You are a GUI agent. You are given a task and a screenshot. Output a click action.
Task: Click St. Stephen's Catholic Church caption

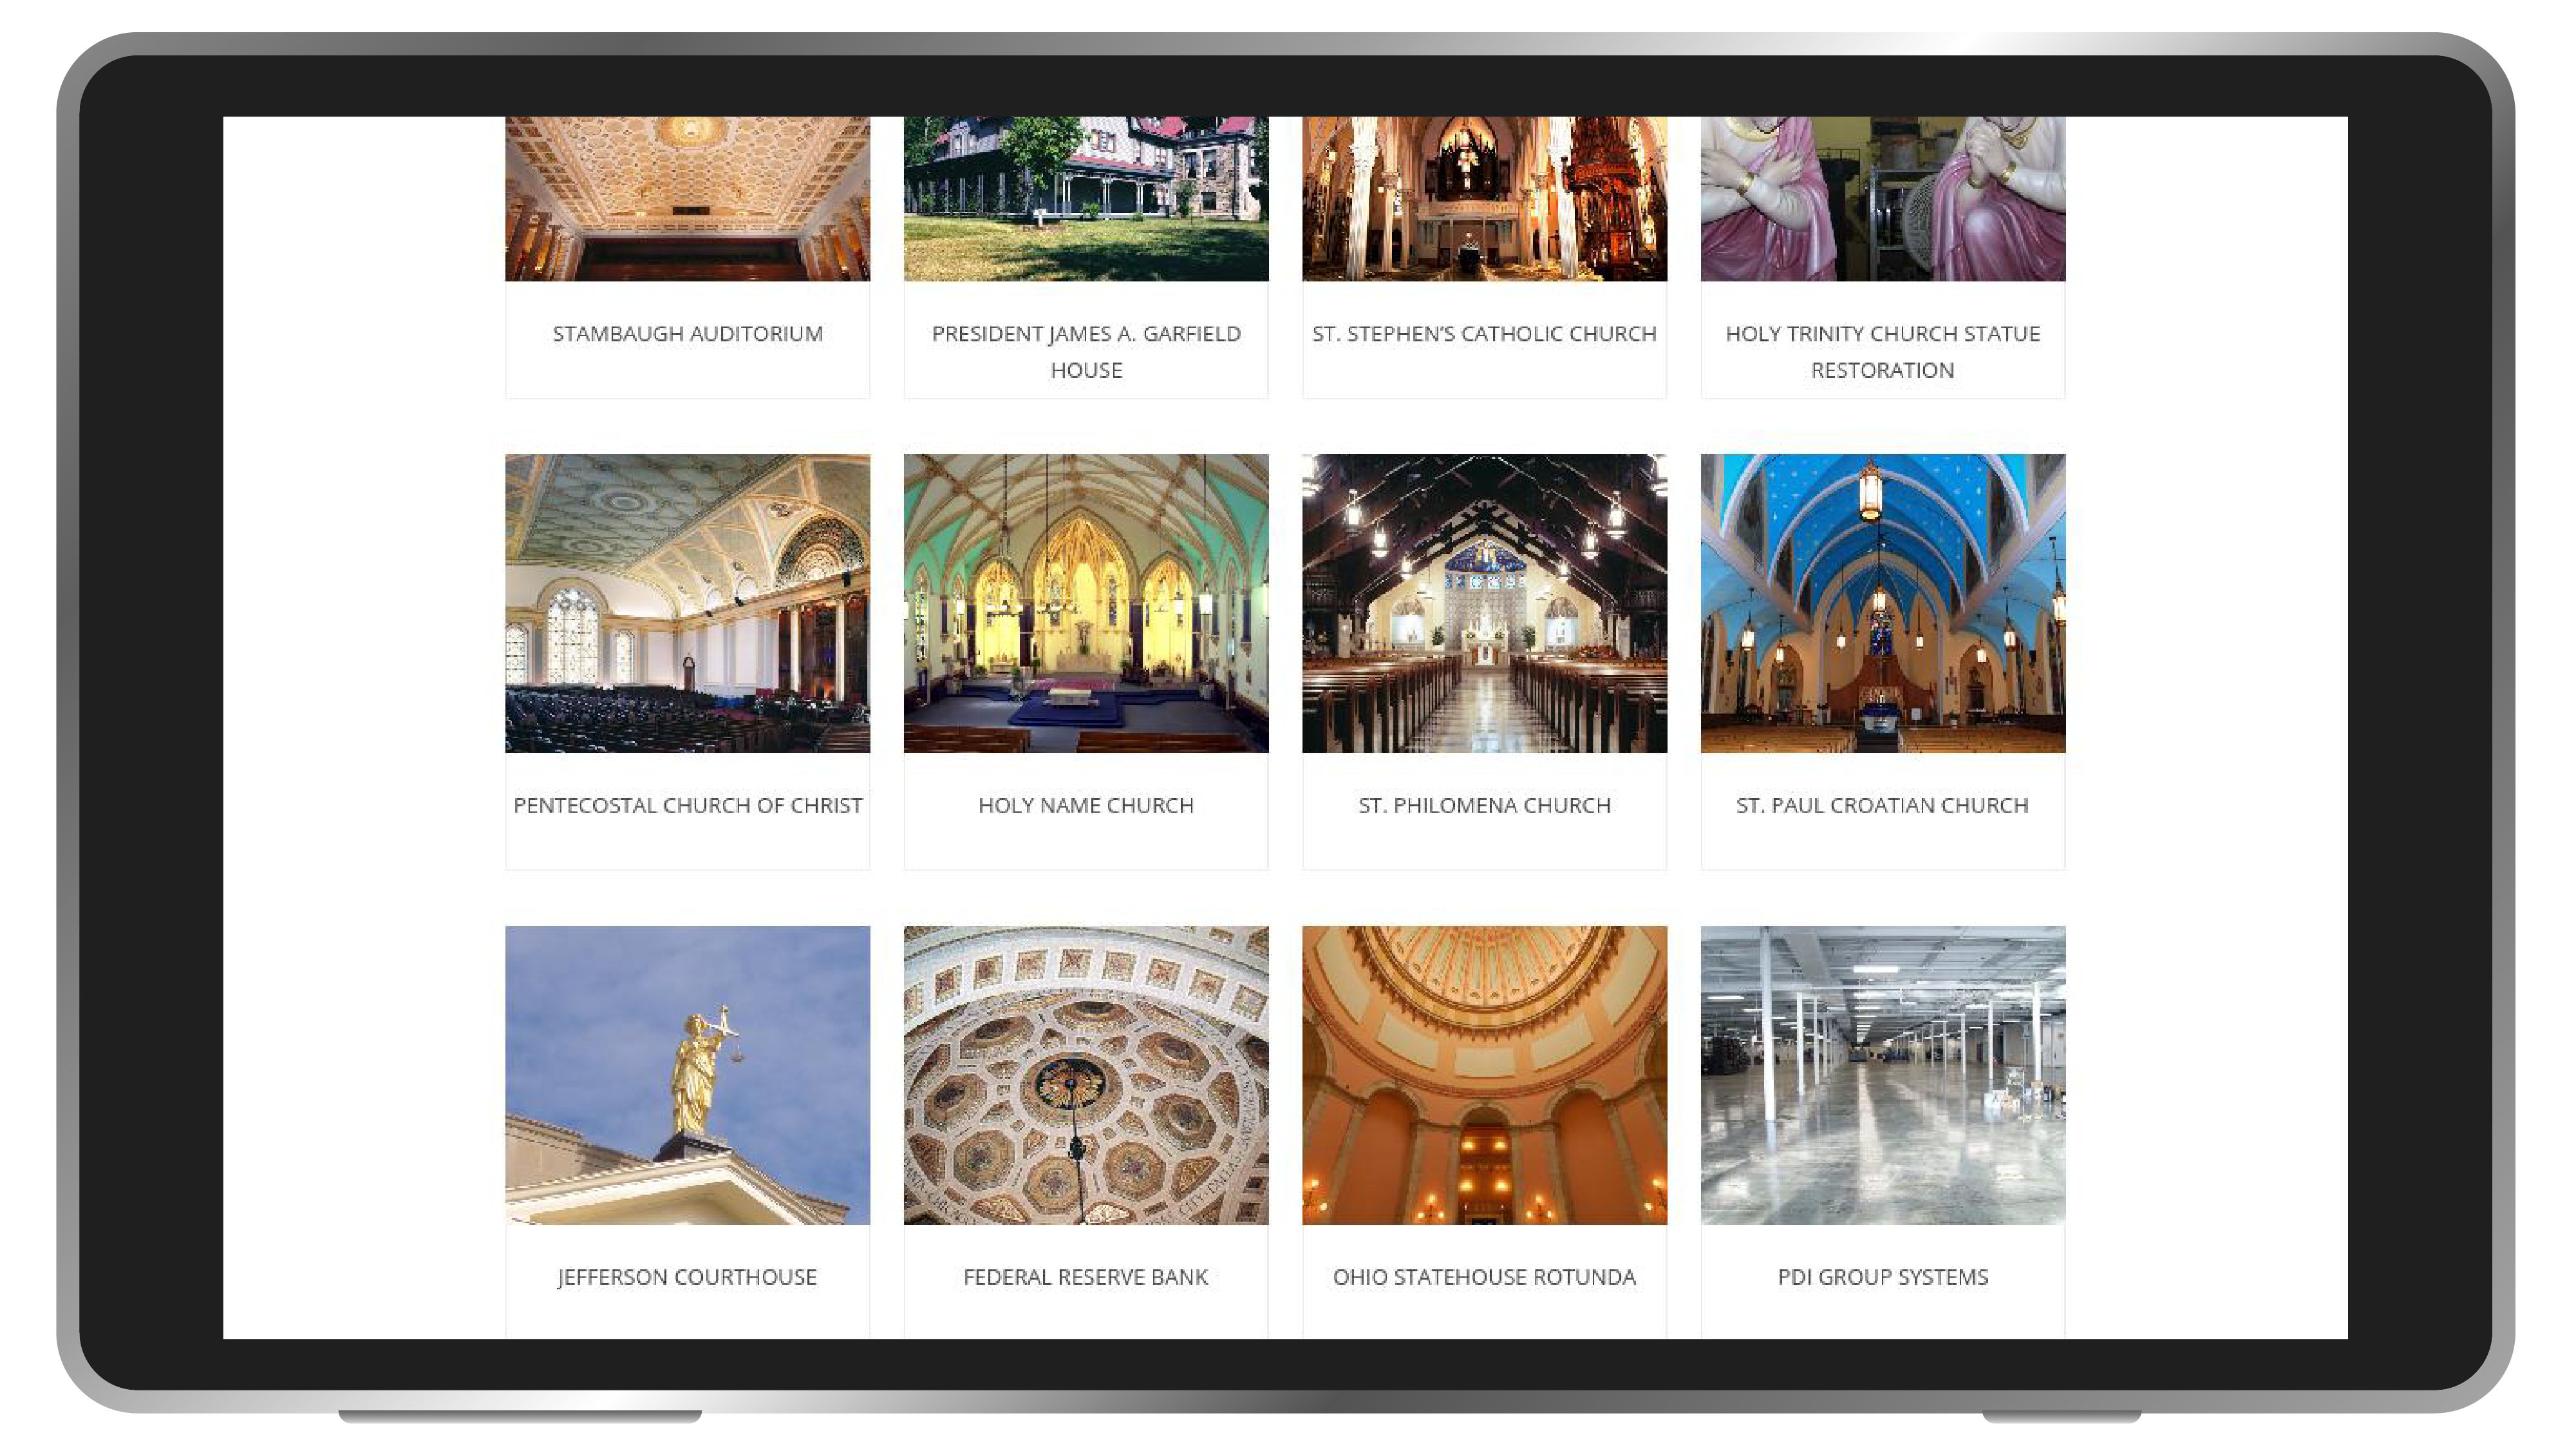[1483, 333]
